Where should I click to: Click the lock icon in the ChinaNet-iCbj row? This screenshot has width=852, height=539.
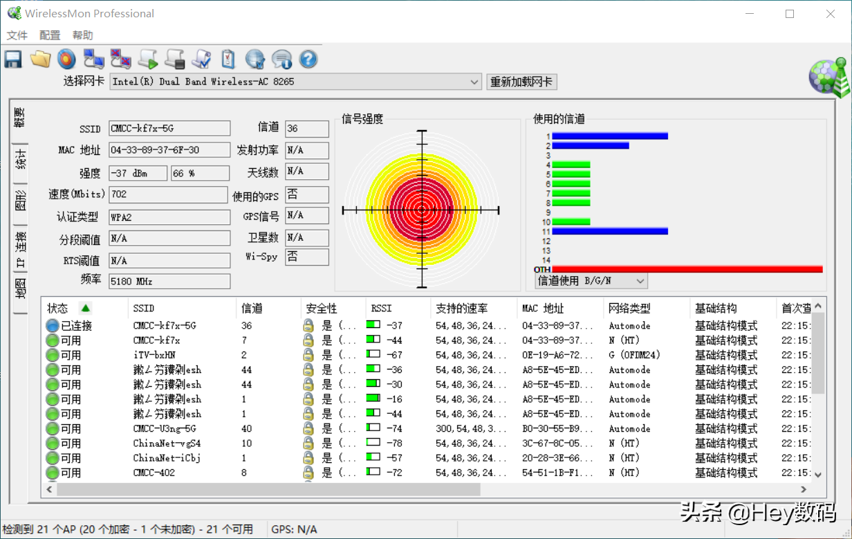308,458
